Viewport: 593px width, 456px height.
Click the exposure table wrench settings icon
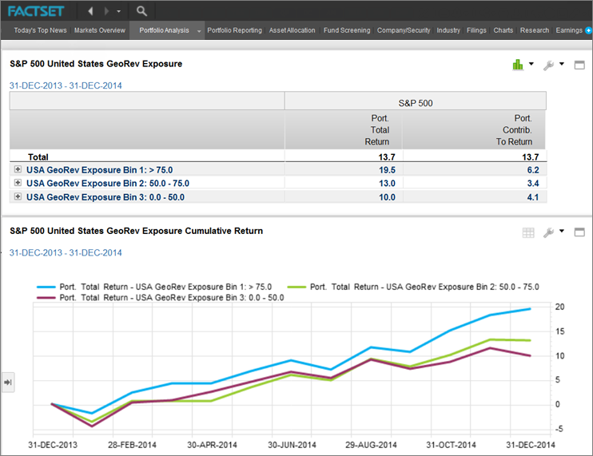pyautogui.click(x=548, y=65)
